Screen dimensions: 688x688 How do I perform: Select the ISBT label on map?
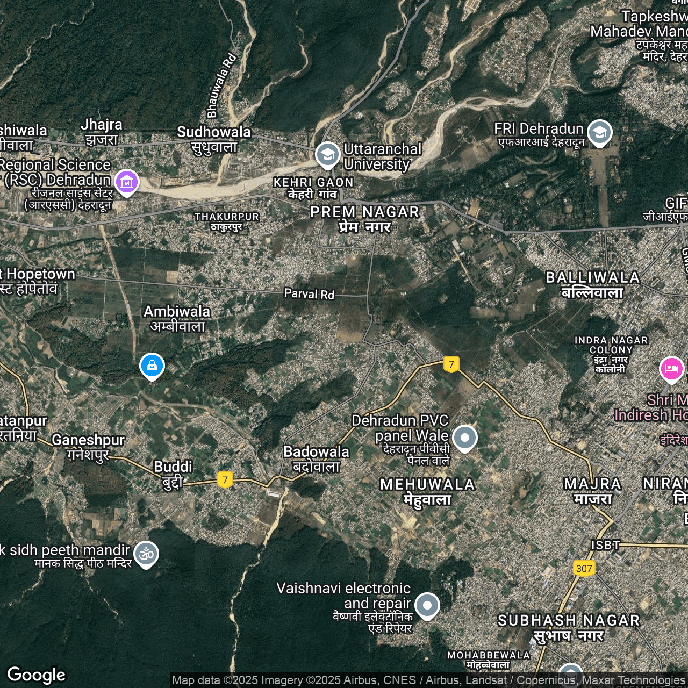click(606, 545)
